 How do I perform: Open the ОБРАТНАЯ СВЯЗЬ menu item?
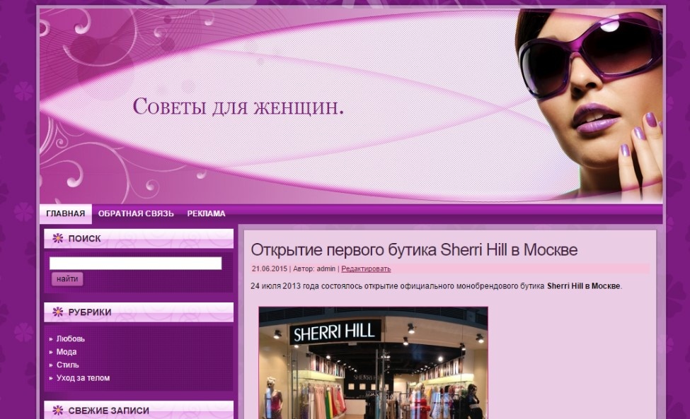136,213
